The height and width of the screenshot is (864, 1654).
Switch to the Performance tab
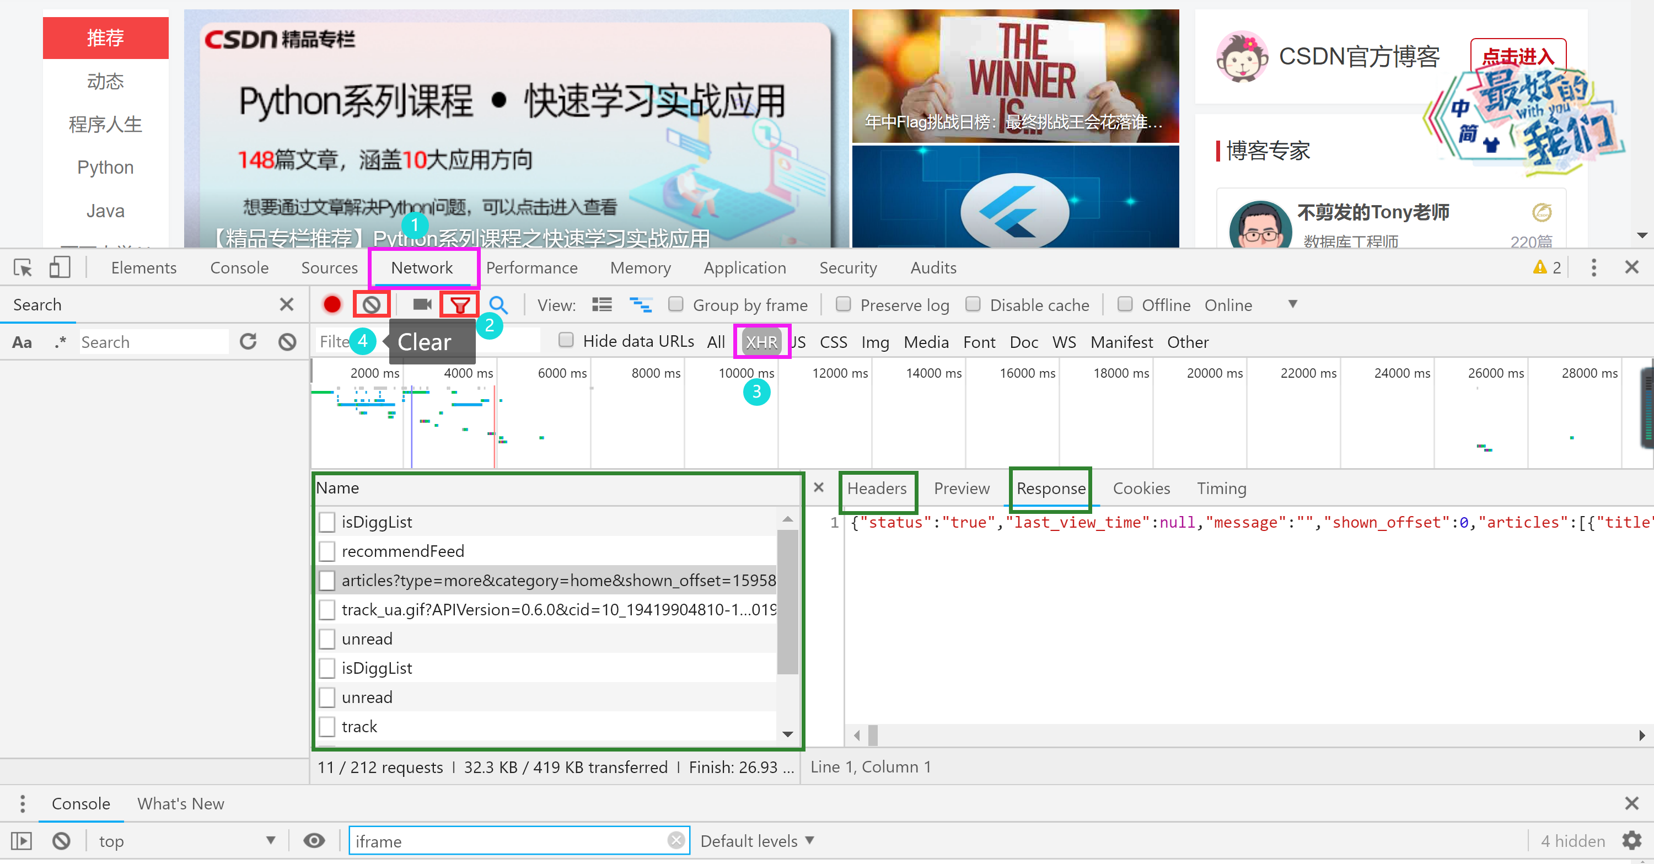[531, 267]
